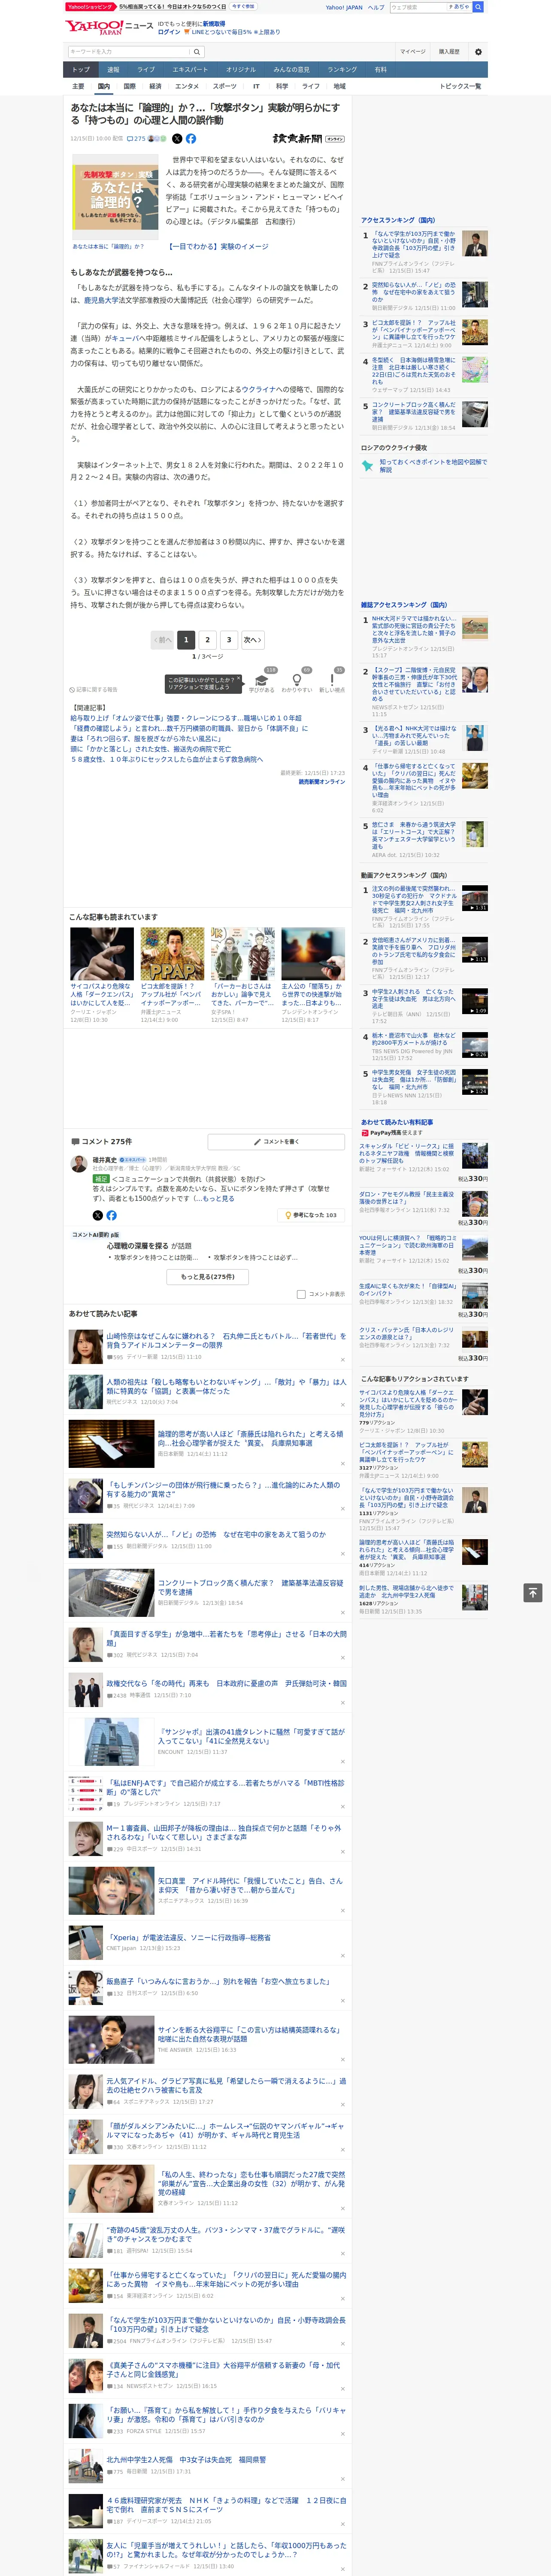This screenshot has height=2576, width=551.
Task: Open the 速報 tab
Action: pyautogui.click(x=113, y=69)
